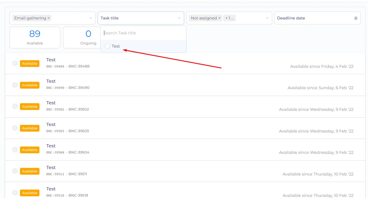Remove the Email gathering filter tag
Screen dimensions: 368x198
pos(49,18)
